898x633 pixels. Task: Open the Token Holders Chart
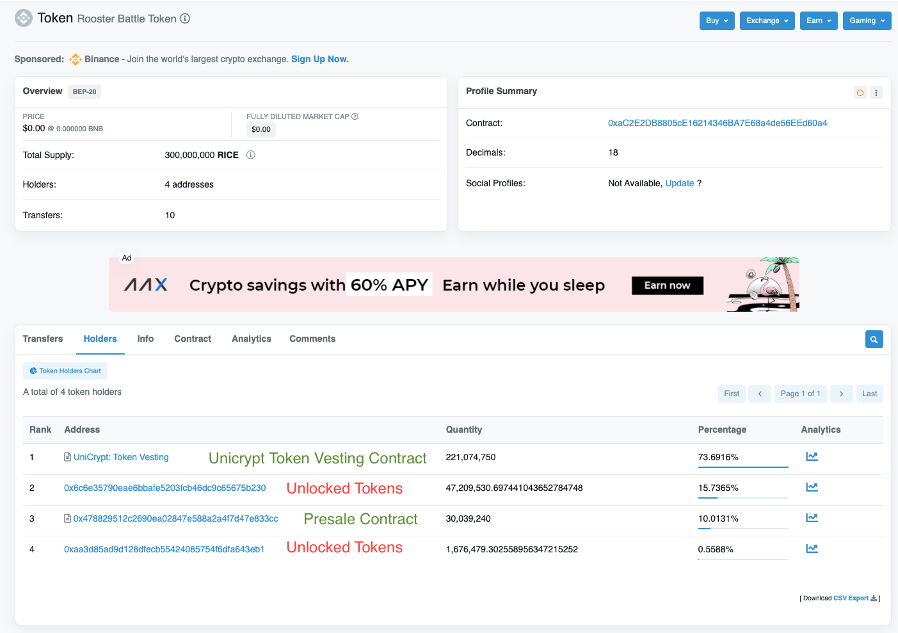(x=65, y=371)
